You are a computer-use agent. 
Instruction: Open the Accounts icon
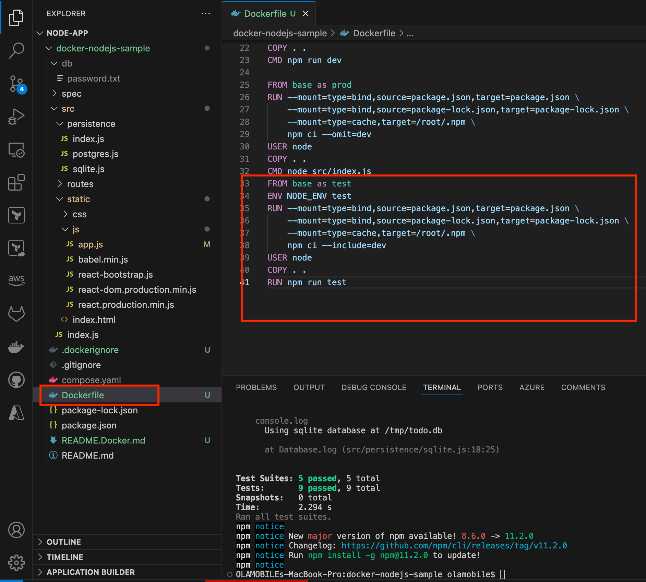click(x=16, y=530)
